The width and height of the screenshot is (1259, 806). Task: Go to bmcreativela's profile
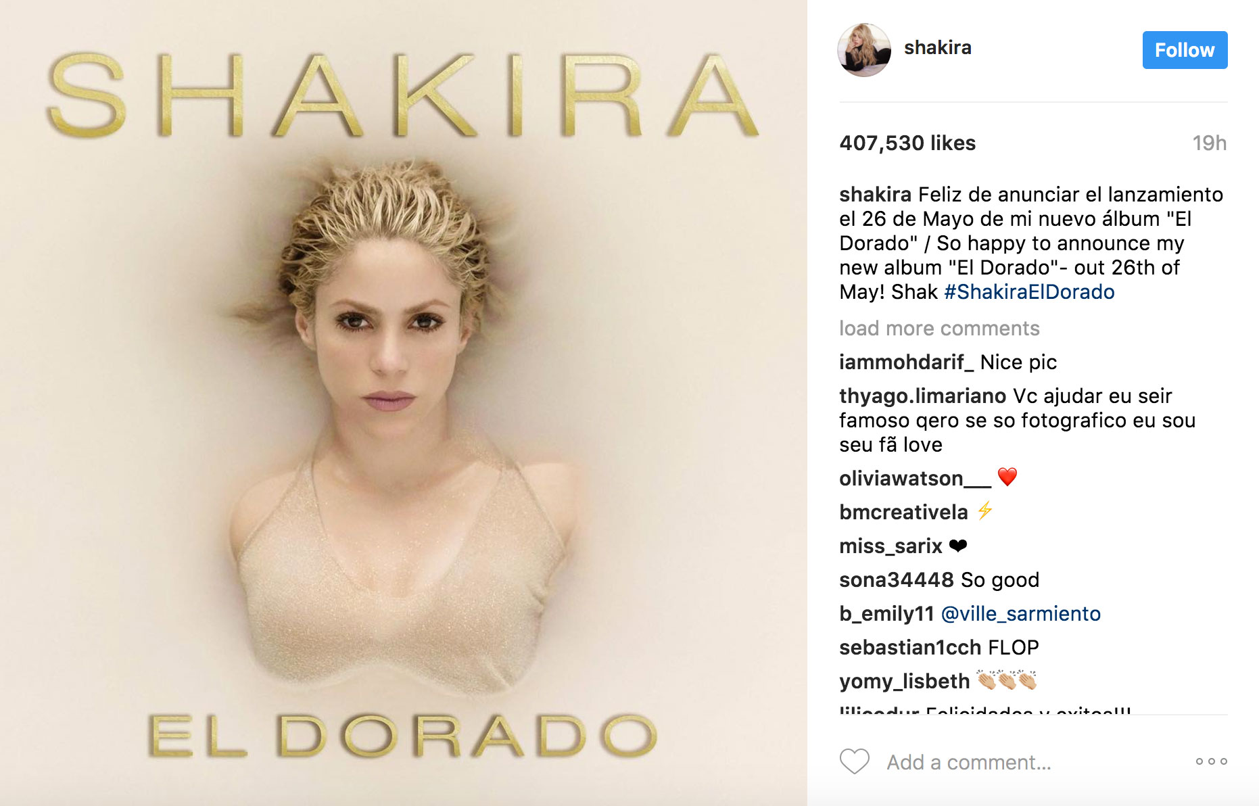tap(903, 513)
